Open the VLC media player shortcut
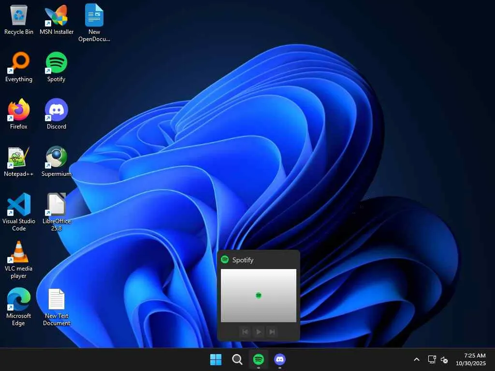Screen dimensions: 495x371 (19, 259)
